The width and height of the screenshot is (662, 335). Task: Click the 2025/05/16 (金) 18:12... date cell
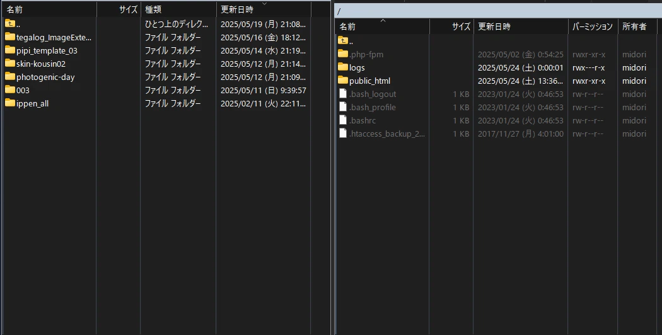click(263, 38)
